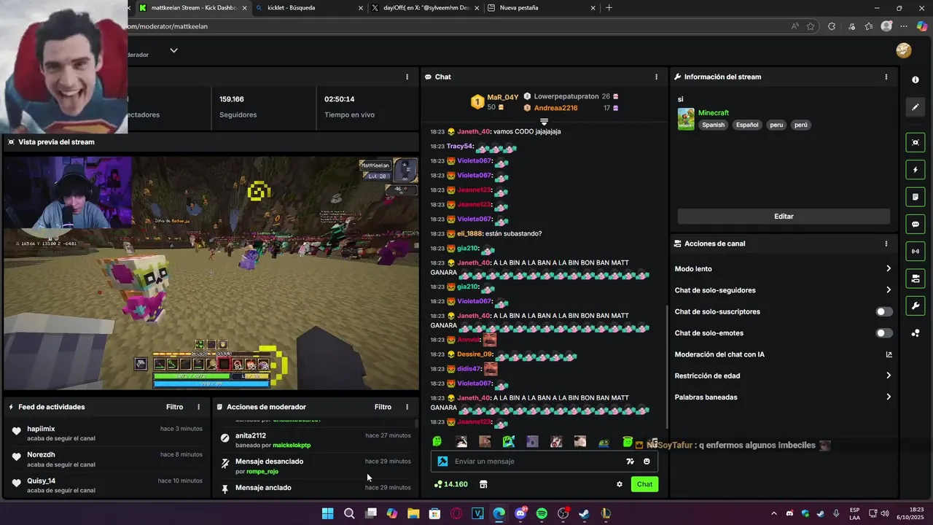
Task: Click the pencil edit icon in the right sidebar
Action: (x=916, y=107)
